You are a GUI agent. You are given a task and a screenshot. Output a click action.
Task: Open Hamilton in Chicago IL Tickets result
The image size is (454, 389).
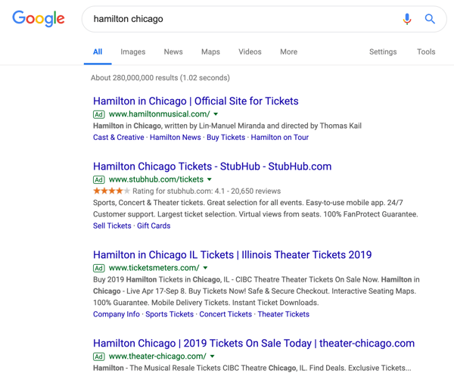232,255
